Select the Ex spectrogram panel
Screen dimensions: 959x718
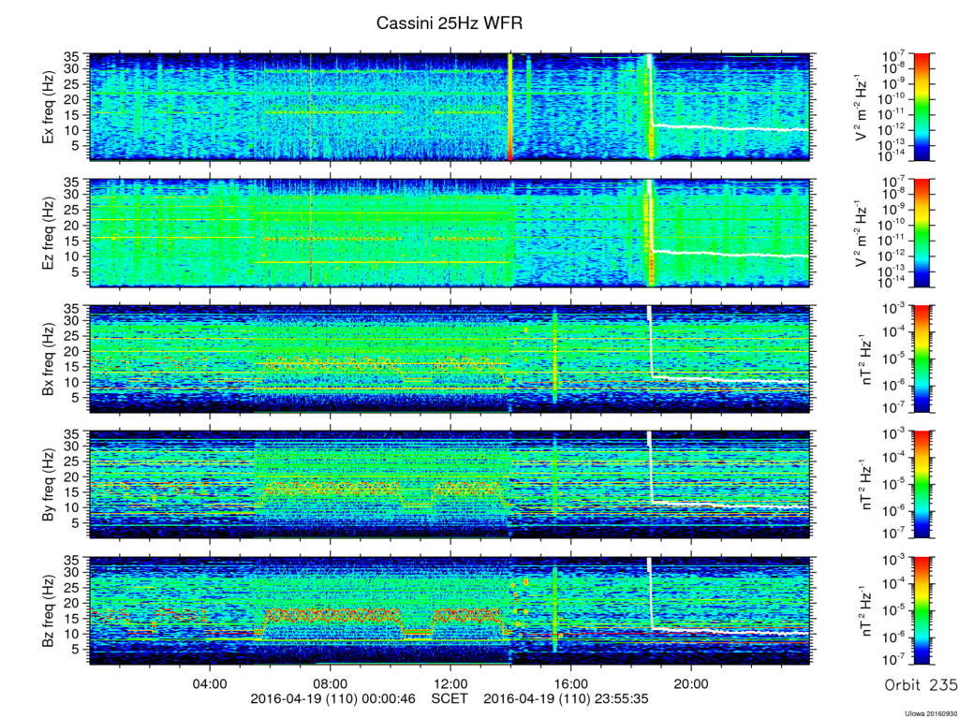click(x=450, y=107)
